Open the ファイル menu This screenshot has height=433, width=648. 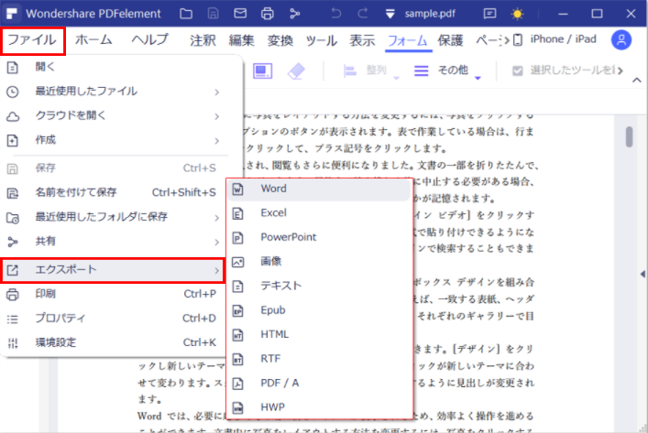33,40
